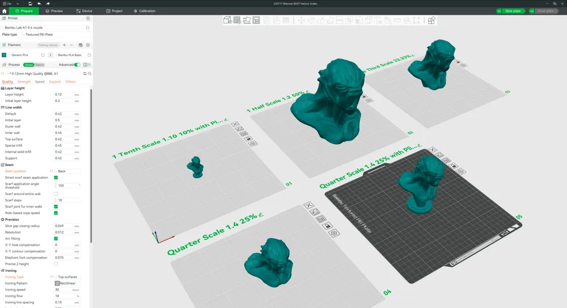
Task: Edit the Quarter Scale 1.4 25% plate name
Action: click(x=261, y=215)
